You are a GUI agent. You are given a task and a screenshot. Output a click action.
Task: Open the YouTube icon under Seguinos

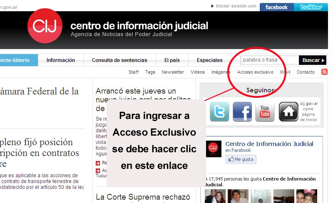point(265,111)
